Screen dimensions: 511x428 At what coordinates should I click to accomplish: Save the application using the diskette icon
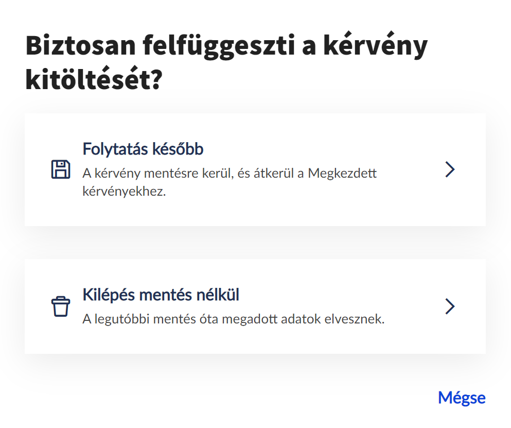(61, 169)
